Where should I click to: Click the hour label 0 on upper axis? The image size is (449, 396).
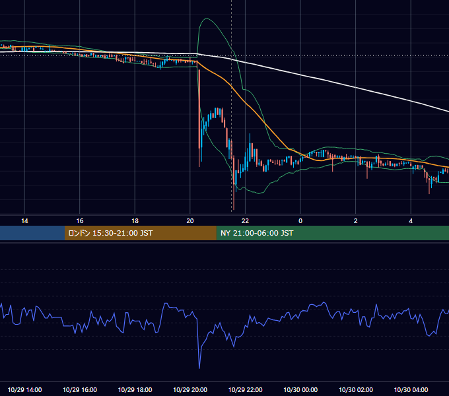pyautogui.click(x=300, y=221)
